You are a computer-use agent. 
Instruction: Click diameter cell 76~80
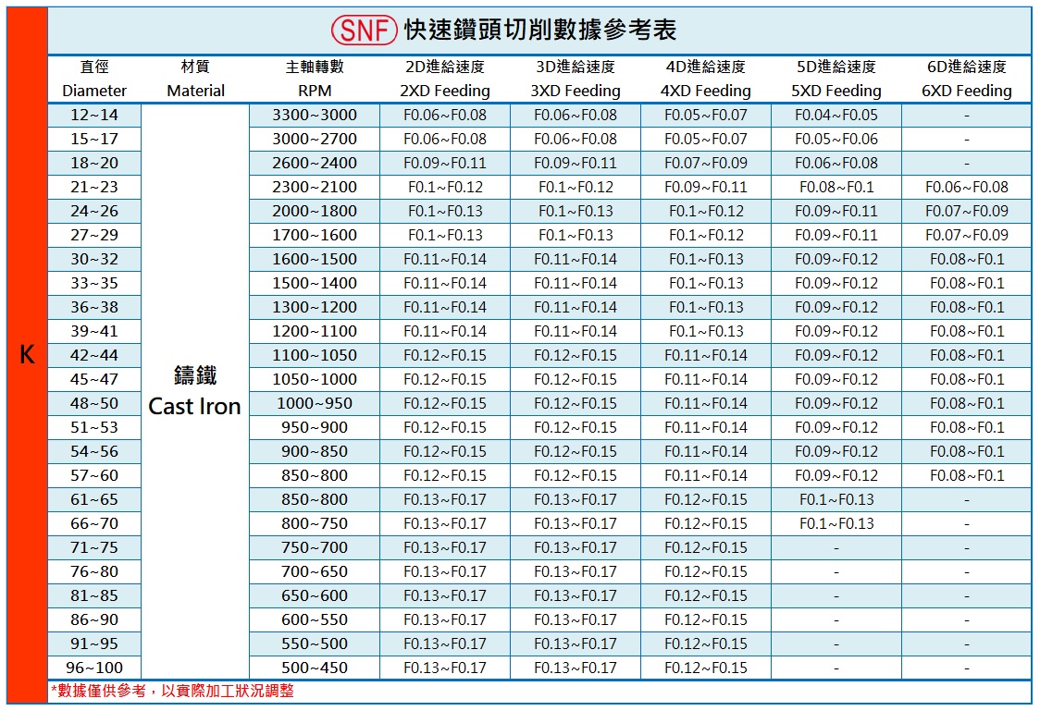pyautogui.click(x=94, y=571)
